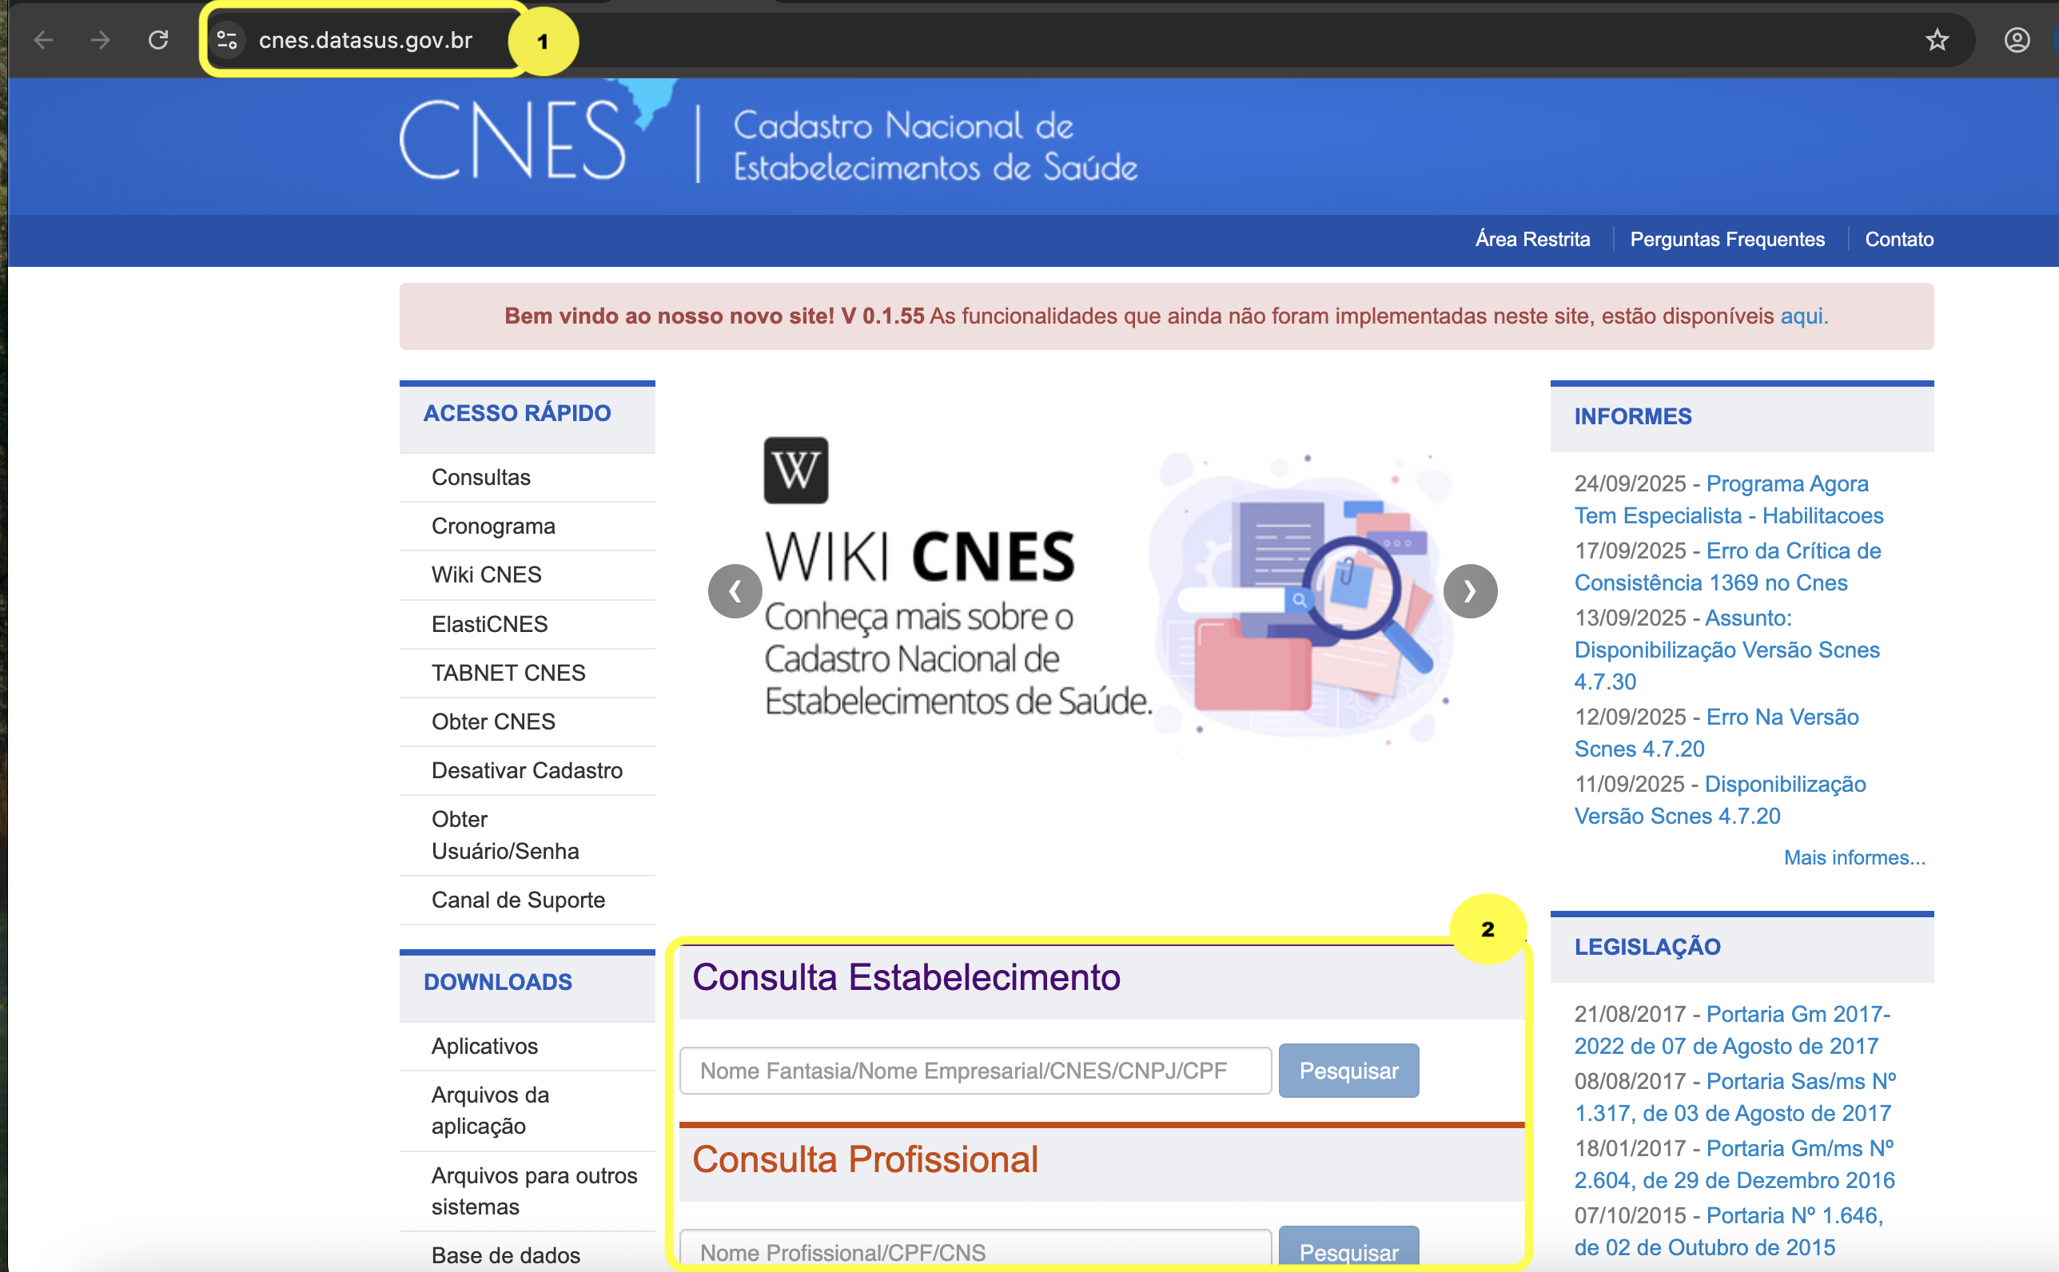Open Contato in top navigation
This screenshot has width=2059, height=1272.
pyautogui.click(x=1898, y=239)
